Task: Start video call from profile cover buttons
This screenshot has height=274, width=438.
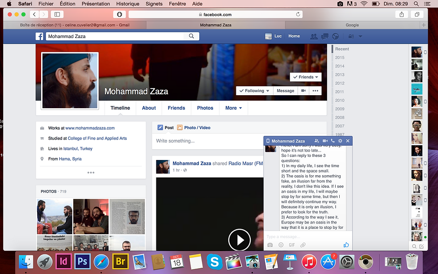Action: pyautogui.click(x=303, y=91)
